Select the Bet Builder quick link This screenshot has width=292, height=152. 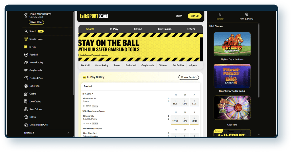pos(178,65)
